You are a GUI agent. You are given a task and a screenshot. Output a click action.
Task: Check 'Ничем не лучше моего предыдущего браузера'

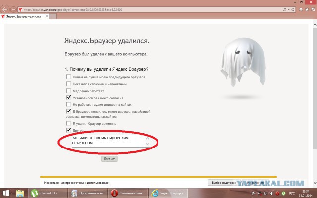coord(68,77)
